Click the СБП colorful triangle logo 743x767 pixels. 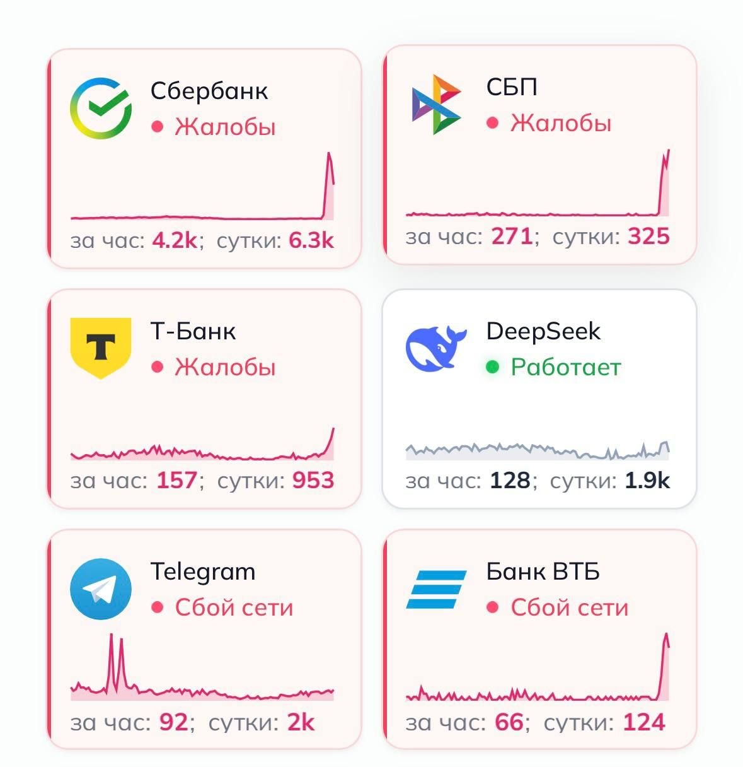coord(436,104)
